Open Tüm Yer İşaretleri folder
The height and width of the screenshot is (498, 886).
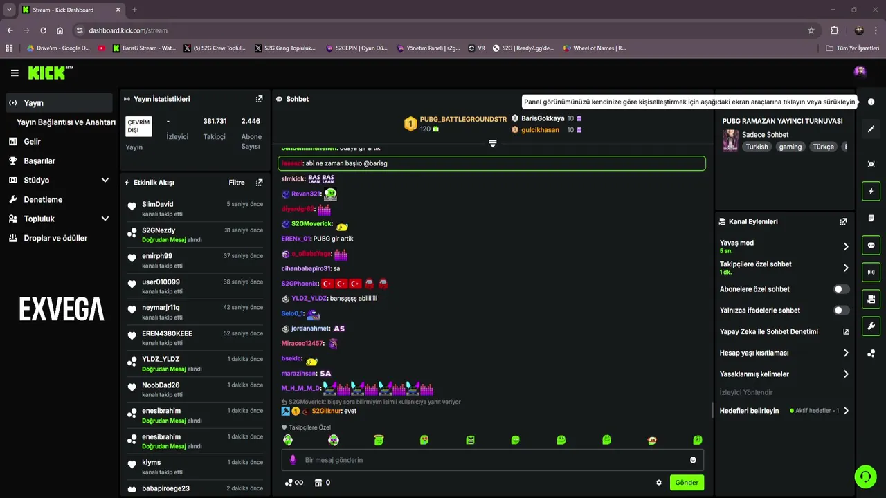coord(853,48)
